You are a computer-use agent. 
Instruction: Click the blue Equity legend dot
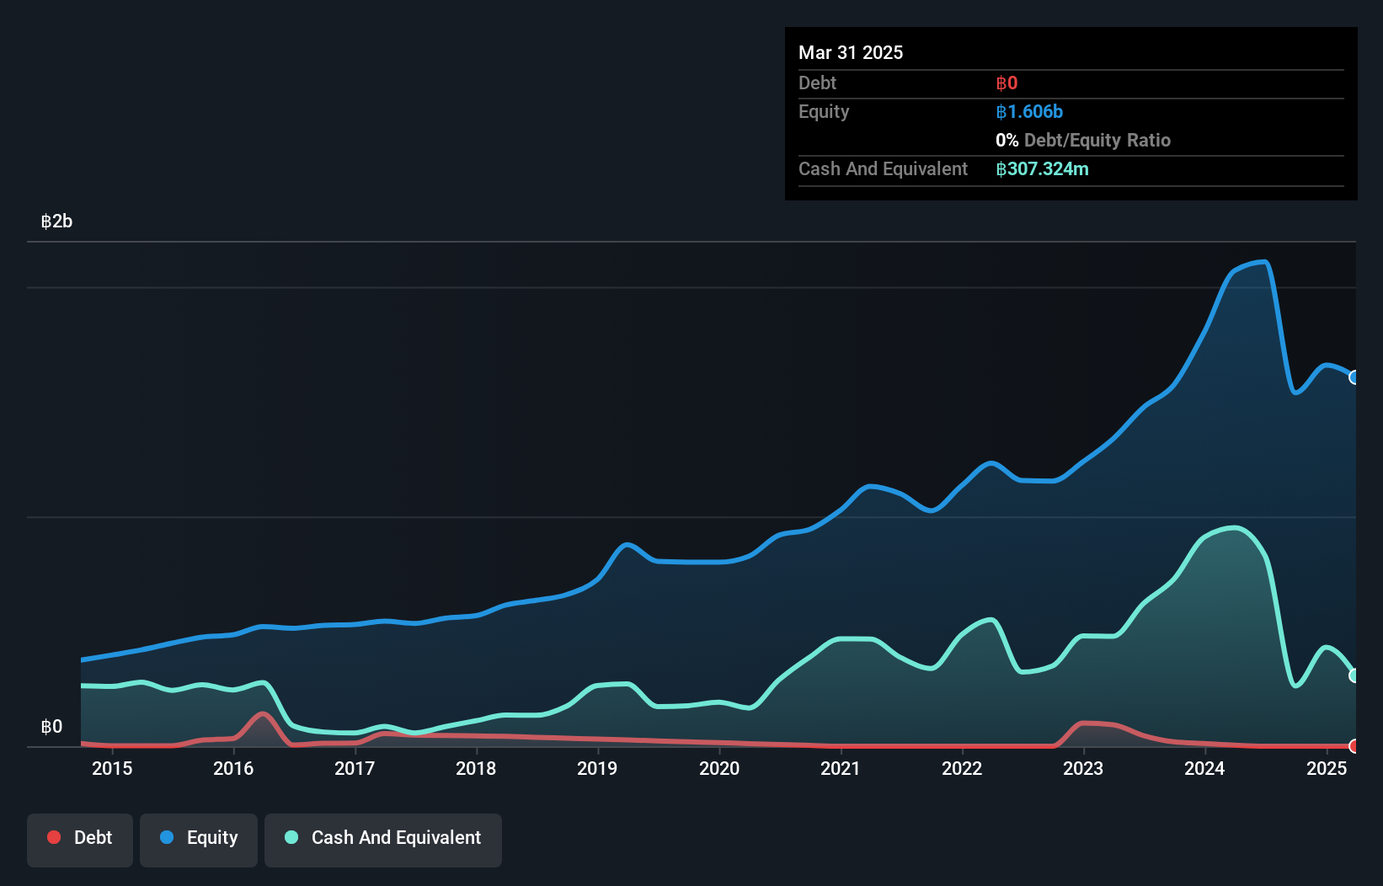[x=167, y=837]
